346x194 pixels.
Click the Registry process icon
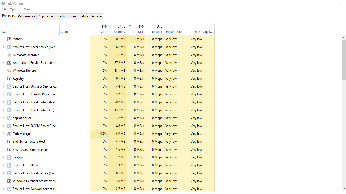(x=9, y=79)
